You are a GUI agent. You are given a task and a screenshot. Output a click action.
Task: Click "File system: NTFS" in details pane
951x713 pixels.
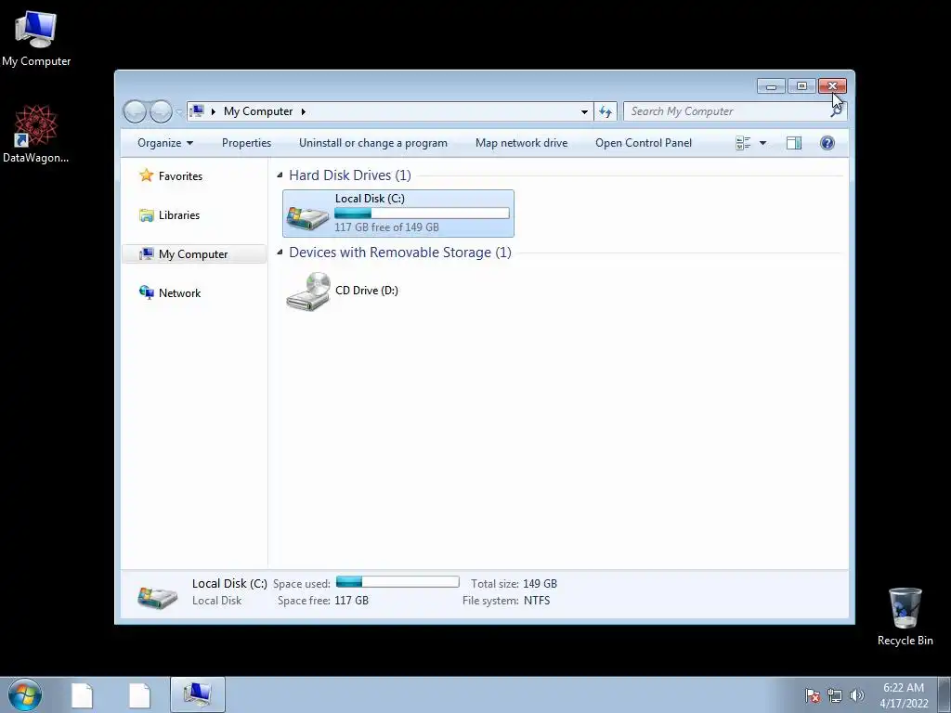click(x=506, y=601)
